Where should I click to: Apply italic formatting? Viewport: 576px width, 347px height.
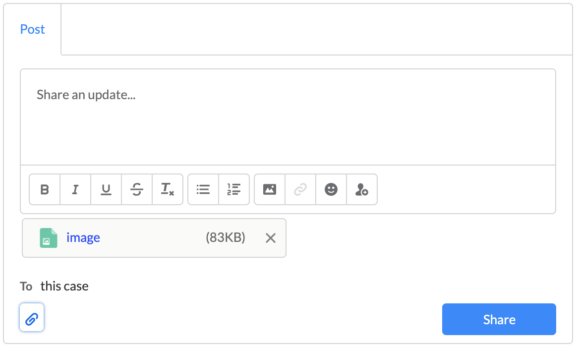(75, 189)
